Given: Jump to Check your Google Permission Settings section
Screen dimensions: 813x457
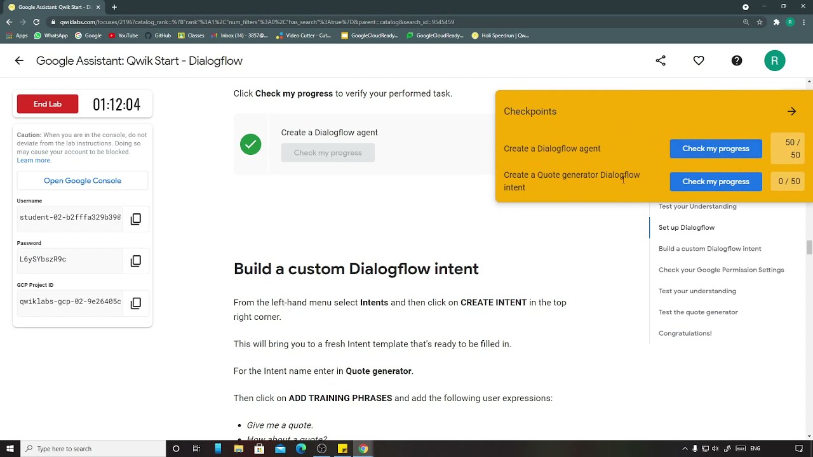Looking at the screenshot, I should [722, 270].
